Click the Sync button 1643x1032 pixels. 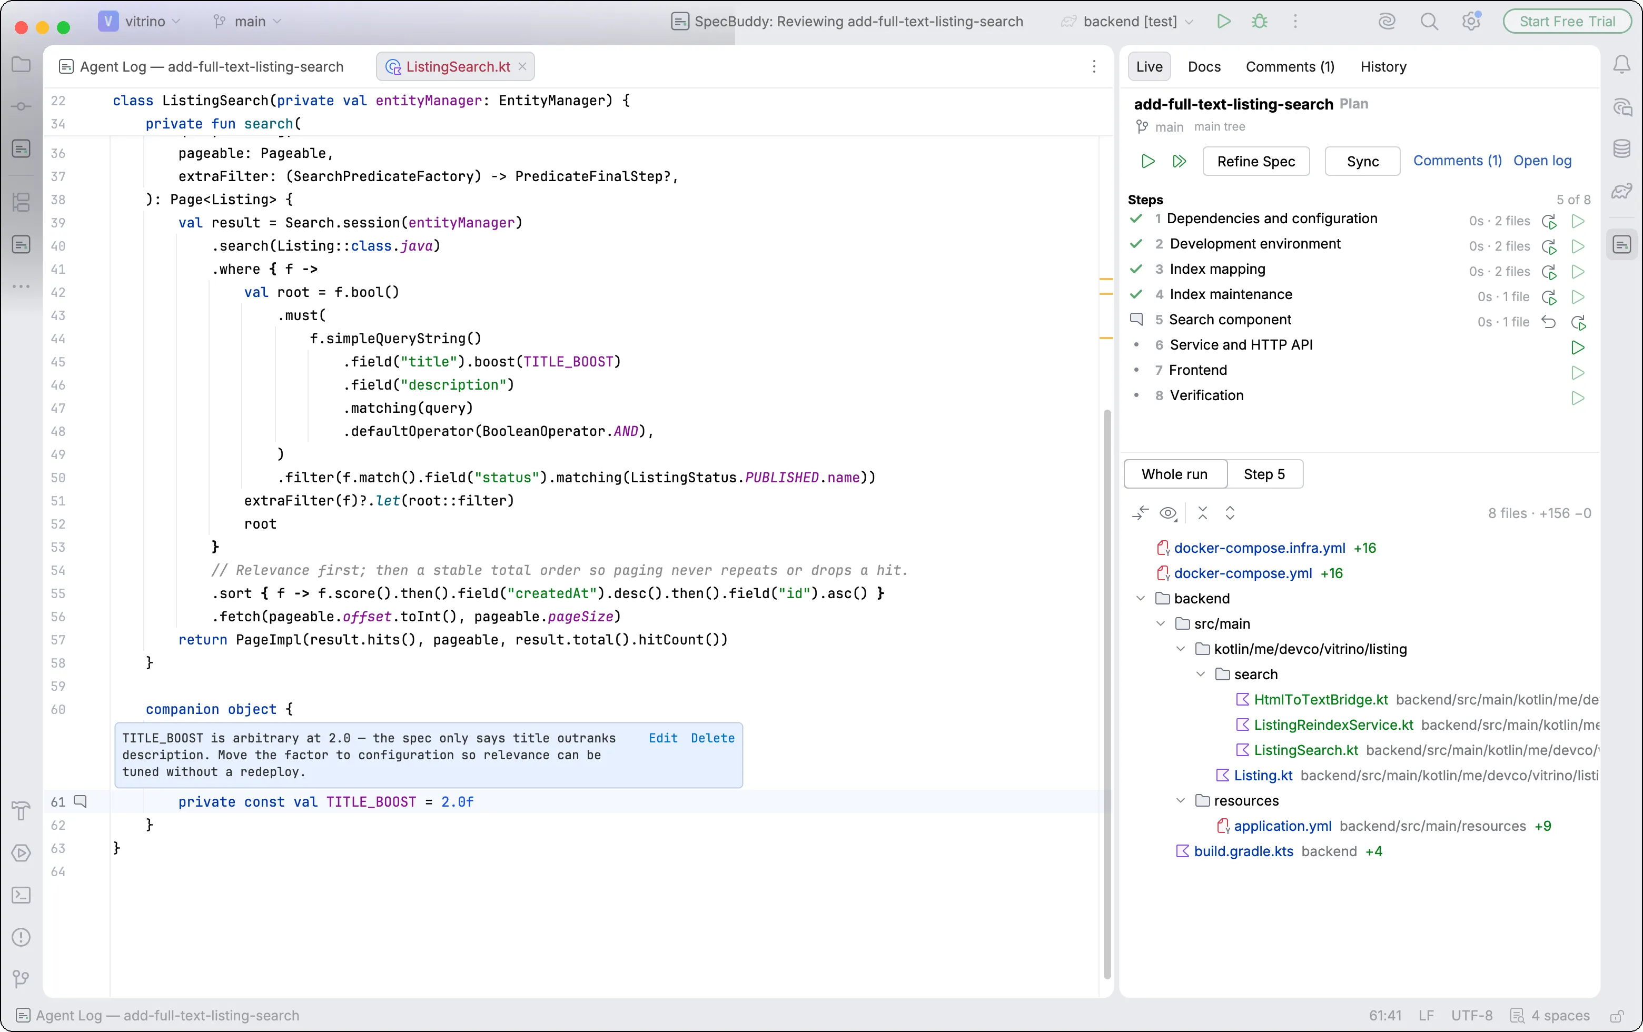[x=1362, y=161]
